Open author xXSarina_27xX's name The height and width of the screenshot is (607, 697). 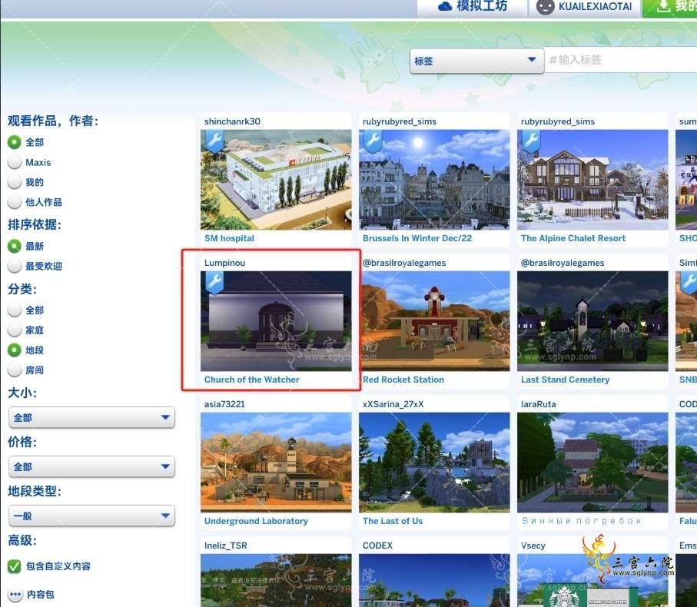[x=393, y=404]
